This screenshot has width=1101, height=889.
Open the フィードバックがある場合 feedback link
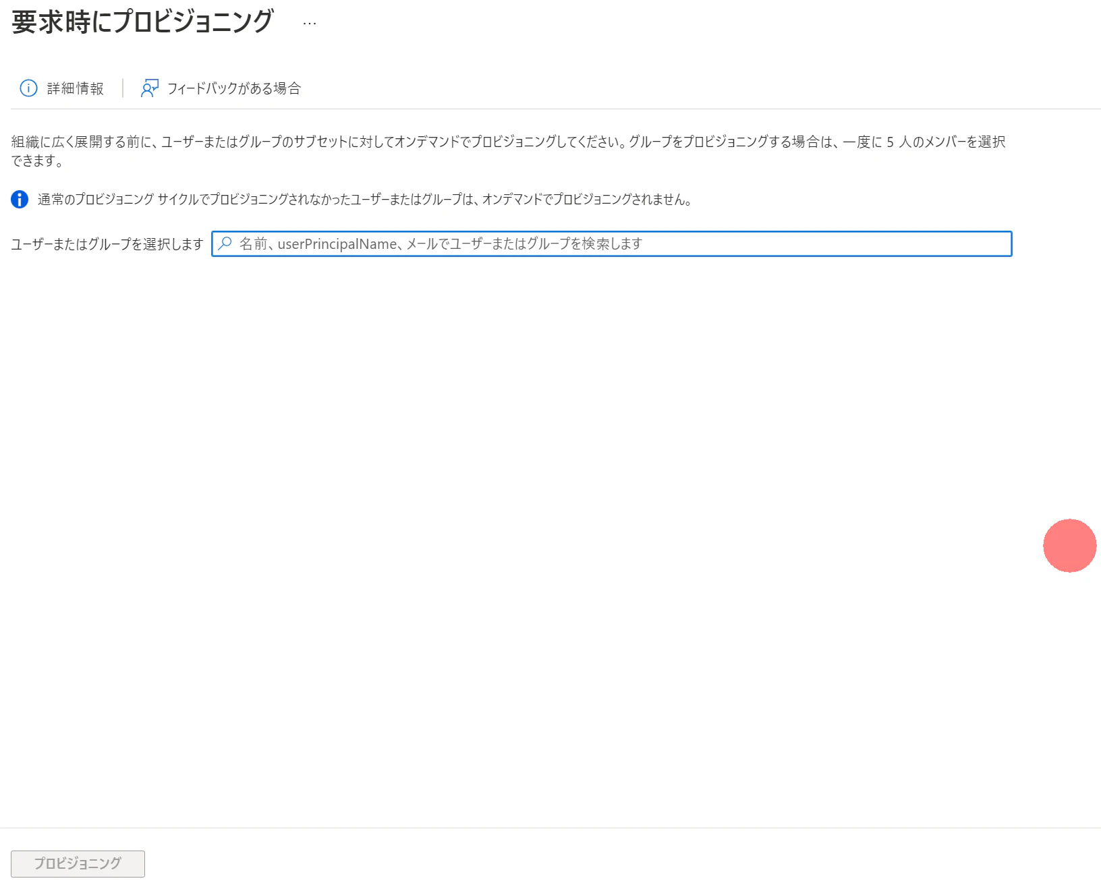pyautogui.click(x=235, y=88)
